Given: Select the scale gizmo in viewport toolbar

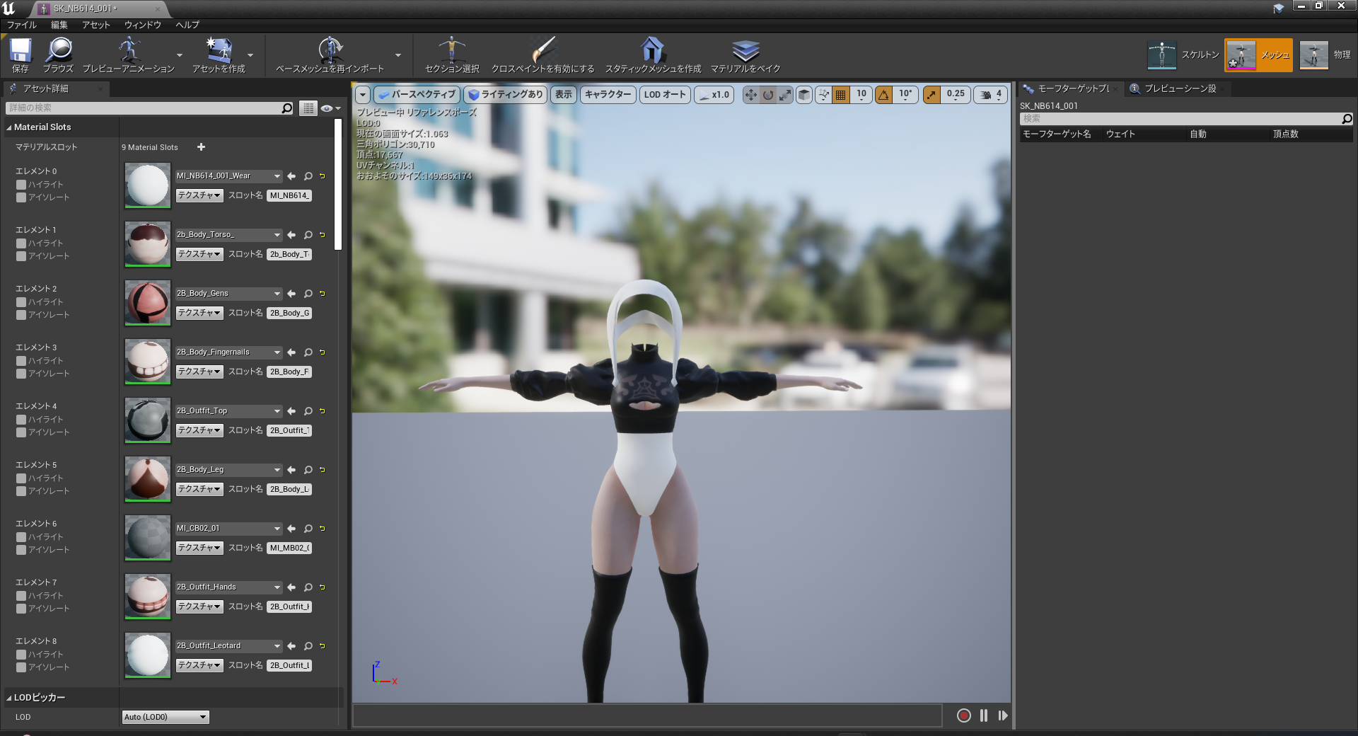Looking at the screenshot, I should tap(784, 95).
